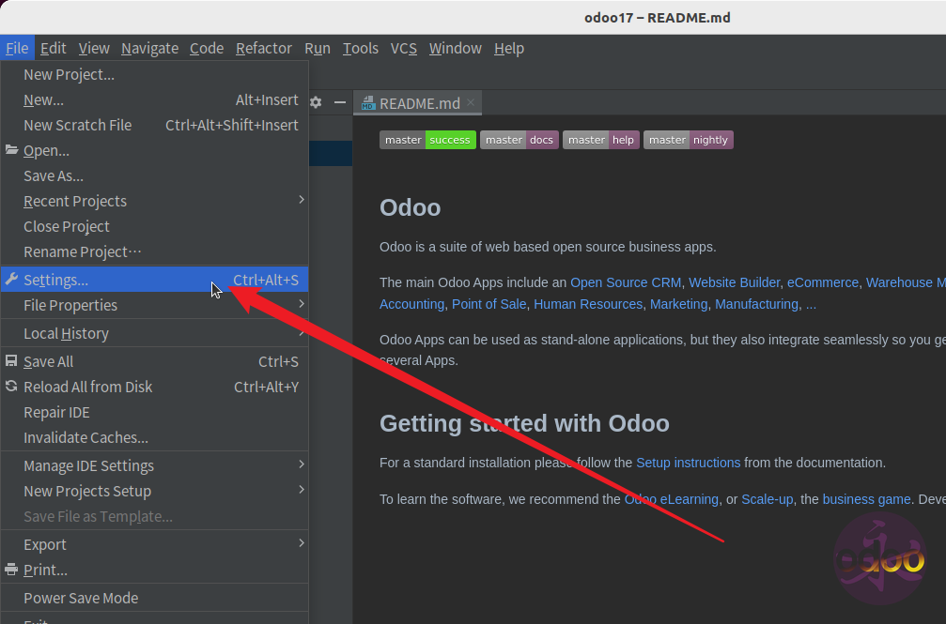Close the README.md editor tab
Viewport: 946px width, 624px height.
[471, 102]
